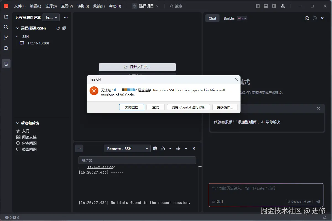Start a new chat with the new-conversation icon

[307, 18]
